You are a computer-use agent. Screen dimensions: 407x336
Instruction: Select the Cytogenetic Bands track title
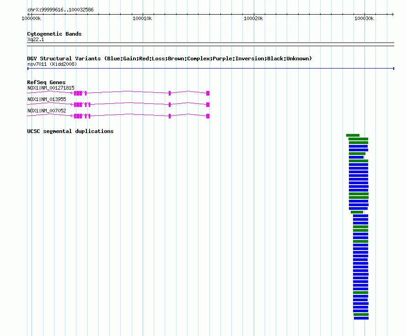[x=54, y=34]
